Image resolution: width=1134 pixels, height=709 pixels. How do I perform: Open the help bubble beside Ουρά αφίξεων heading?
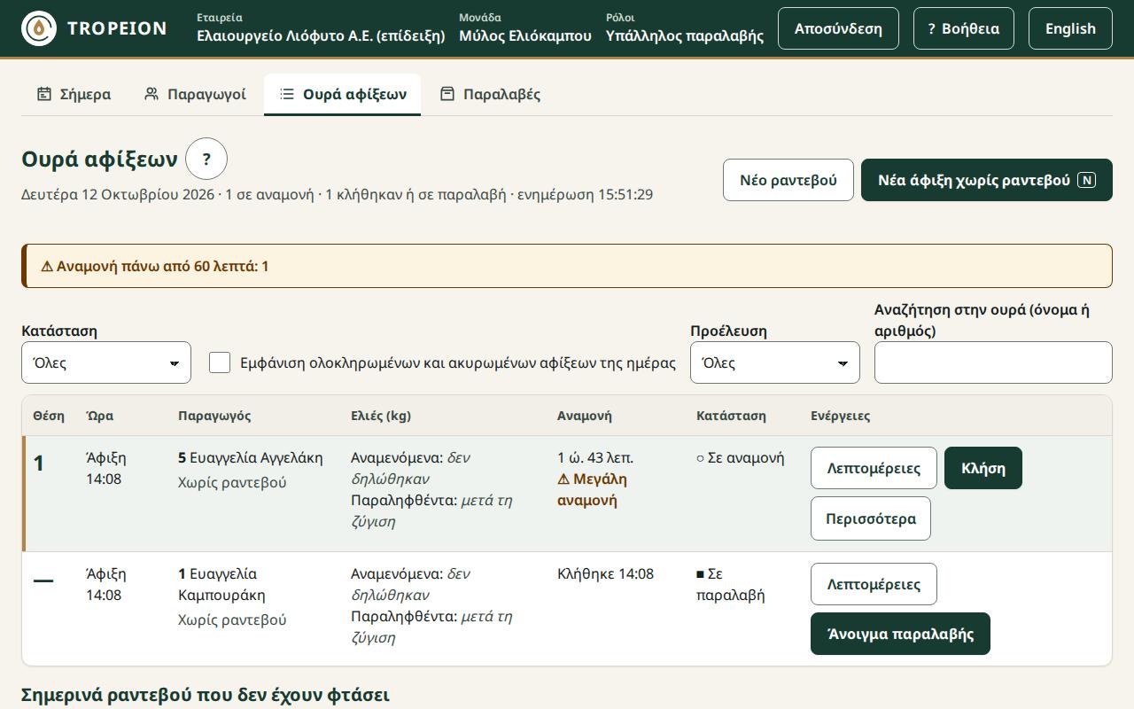coord(206,160)
